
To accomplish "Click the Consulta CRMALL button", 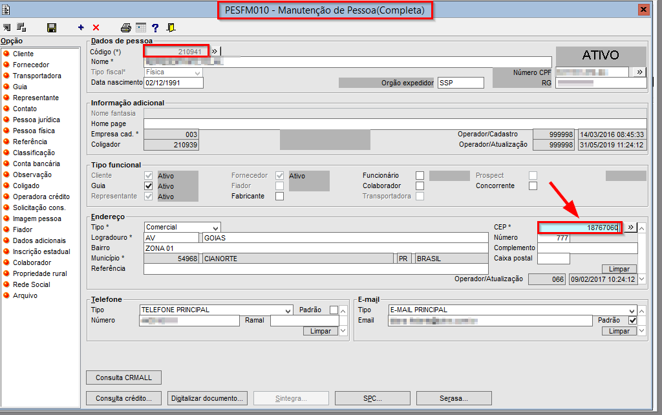I will (123, 378).
